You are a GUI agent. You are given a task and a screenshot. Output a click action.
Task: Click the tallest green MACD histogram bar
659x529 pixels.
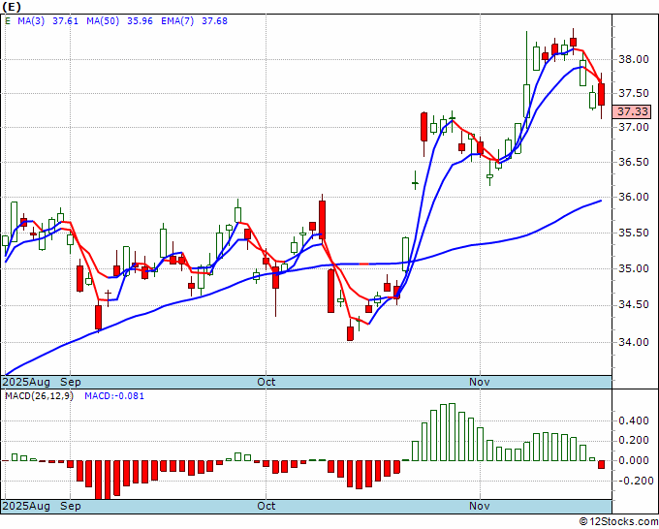(452, 432)
